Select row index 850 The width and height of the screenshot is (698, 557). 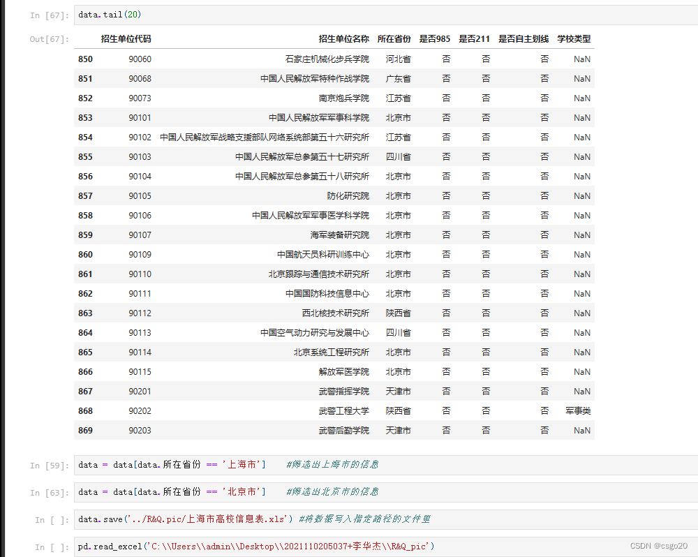[x=85, y=59]
